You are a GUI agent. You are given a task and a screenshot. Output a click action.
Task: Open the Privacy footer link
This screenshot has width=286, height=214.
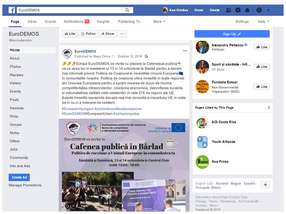[200, 201]
